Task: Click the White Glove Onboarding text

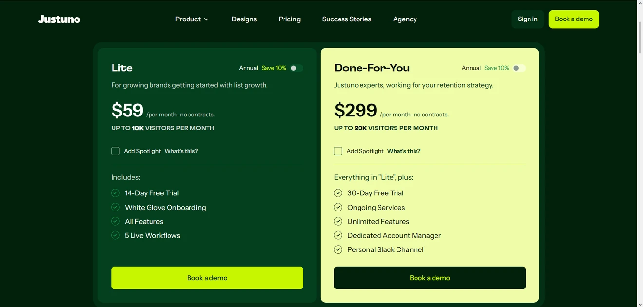Action: click(165, 207)
